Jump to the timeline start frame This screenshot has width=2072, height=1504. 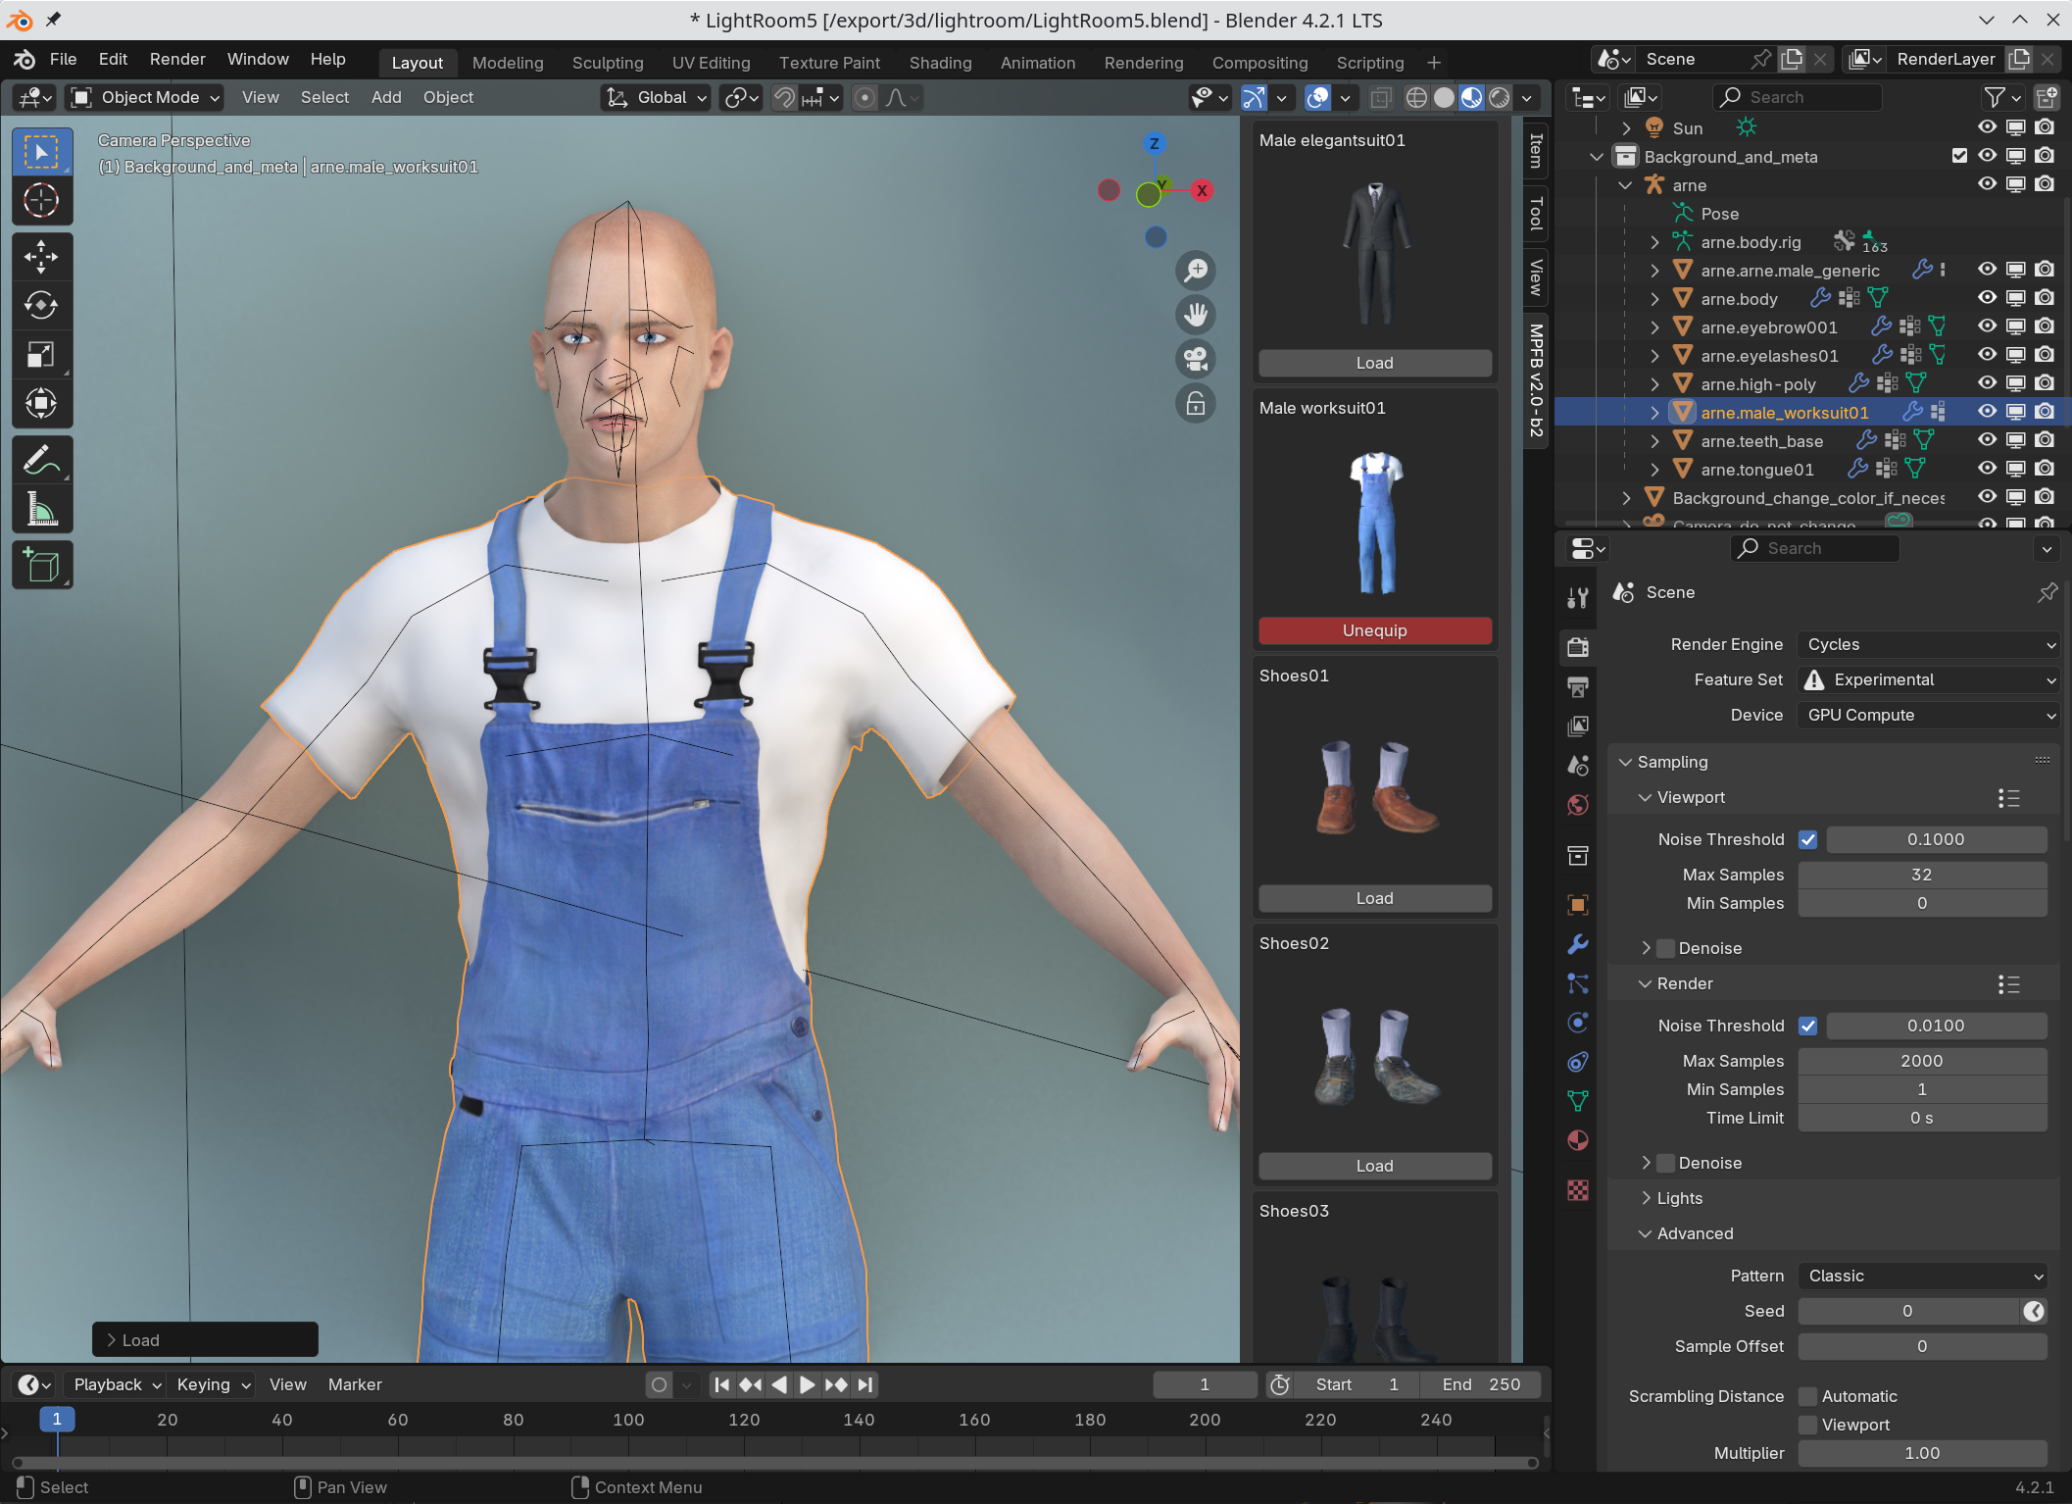coord(722,1384)
